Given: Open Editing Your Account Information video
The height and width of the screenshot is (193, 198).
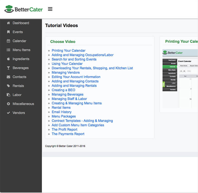Looking at the screenshot, I should (76, 77).
